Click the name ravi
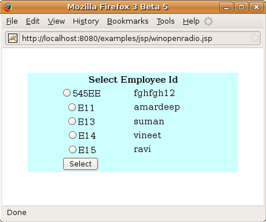This screenshot has height=222, width=266. click(142, 149)
